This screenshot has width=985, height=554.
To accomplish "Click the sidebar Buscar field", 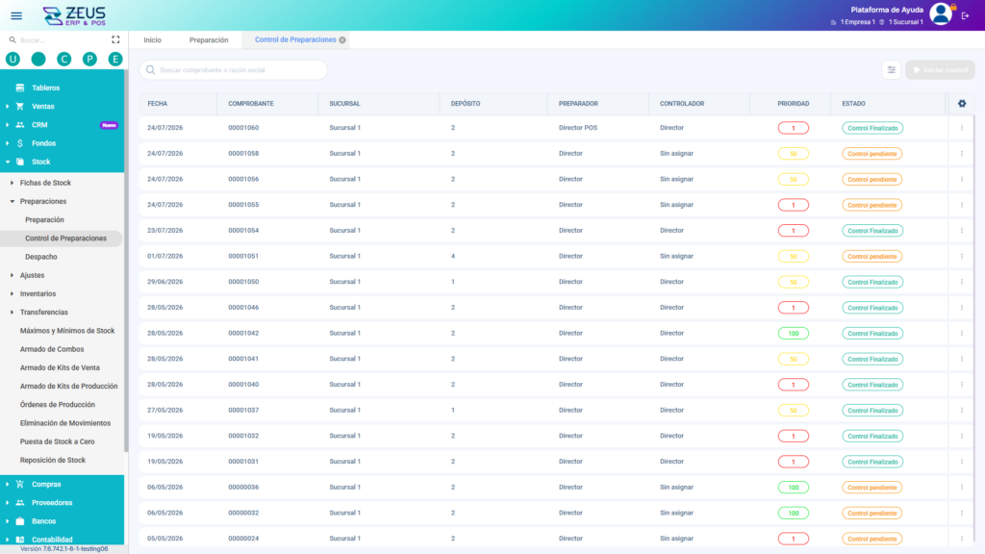I will click(57, 39).
